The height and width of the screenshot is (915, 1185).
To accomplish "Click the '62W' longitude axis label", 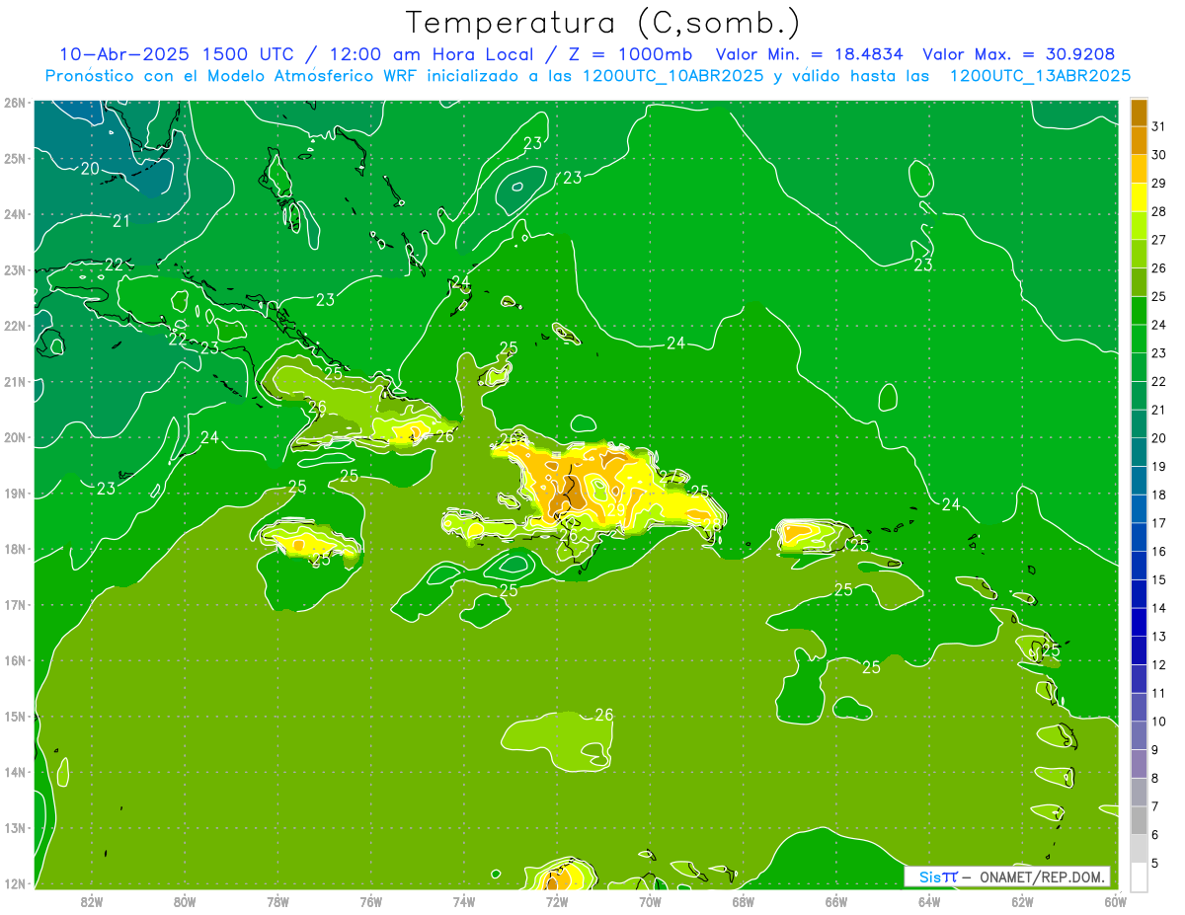I will [1022, 900].
